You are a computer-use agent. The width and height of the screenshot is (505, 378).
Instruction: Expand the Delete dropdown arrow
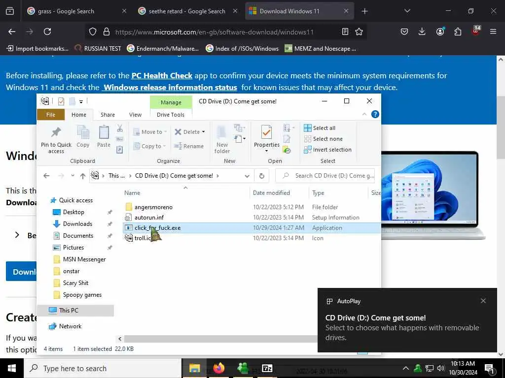(x=203, y=132)
